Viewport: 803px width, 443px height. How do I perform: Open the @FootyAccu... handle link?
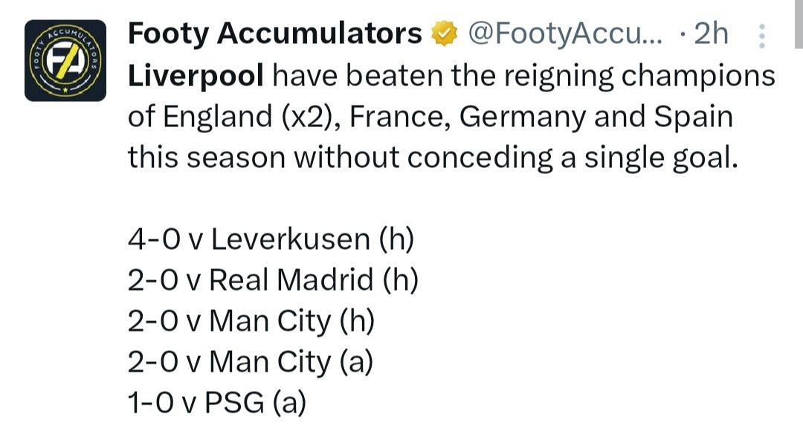pyautogui.click(x=564, y=34)
